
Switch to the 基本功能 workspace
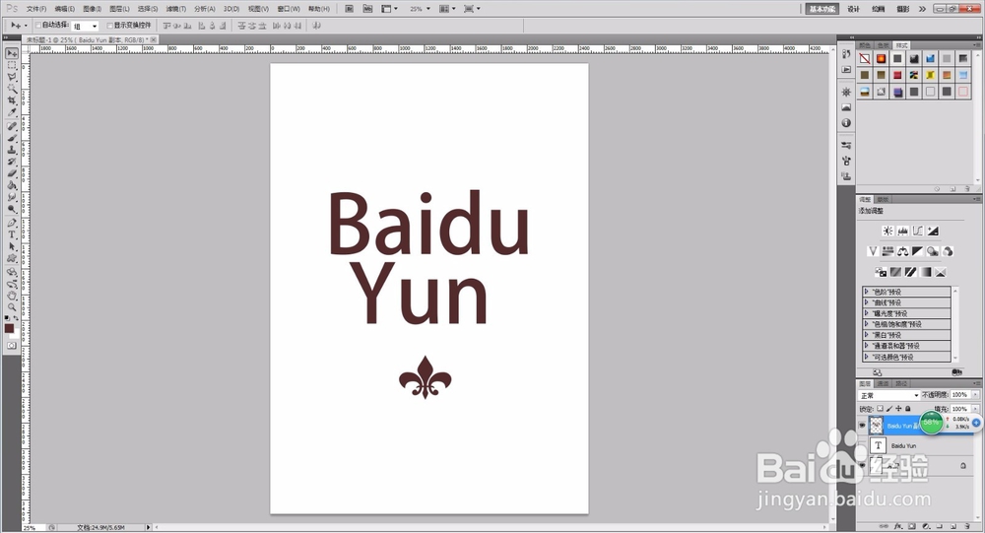point(822,9)
